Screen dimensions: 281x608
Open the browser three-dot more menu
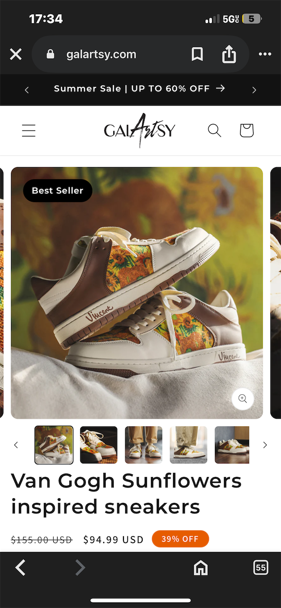coord(265,54)
